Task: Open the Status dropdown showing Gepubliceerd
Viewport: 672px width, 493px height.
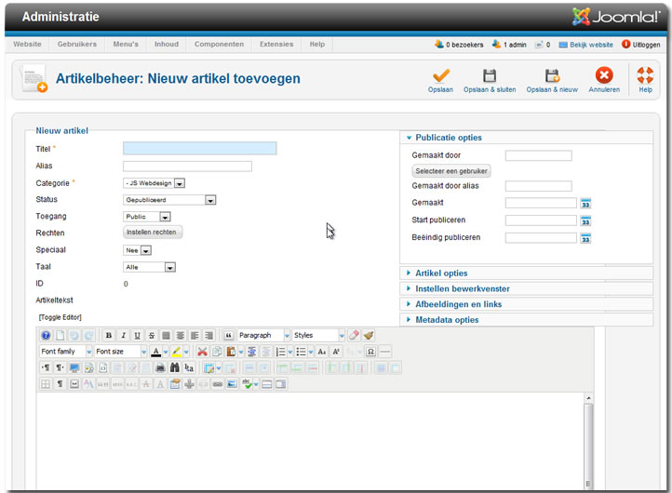Action: pyautogui.click(x=169, y=200)
